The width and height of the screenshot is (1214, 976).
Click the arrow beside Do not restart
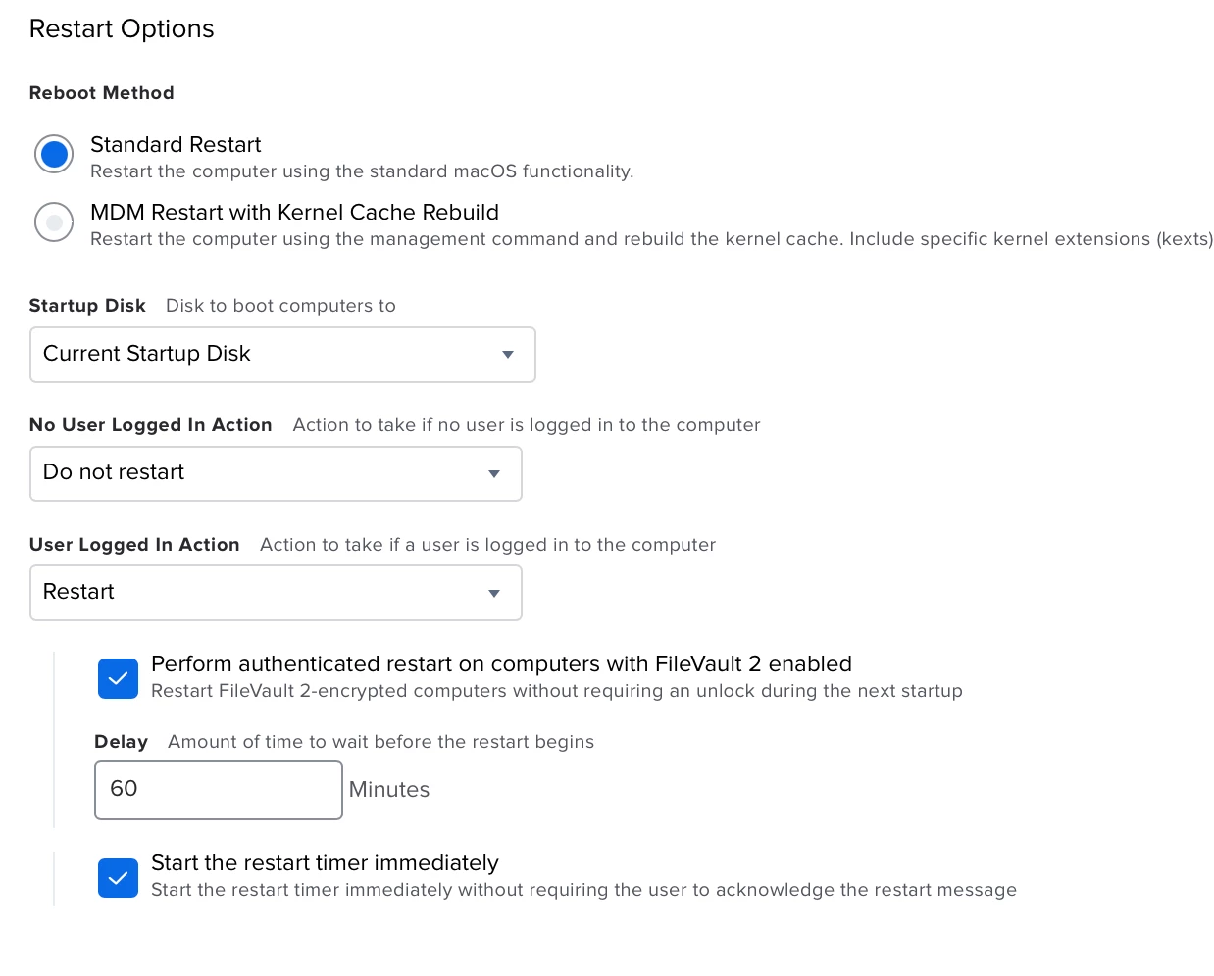[x=494, y=473]
